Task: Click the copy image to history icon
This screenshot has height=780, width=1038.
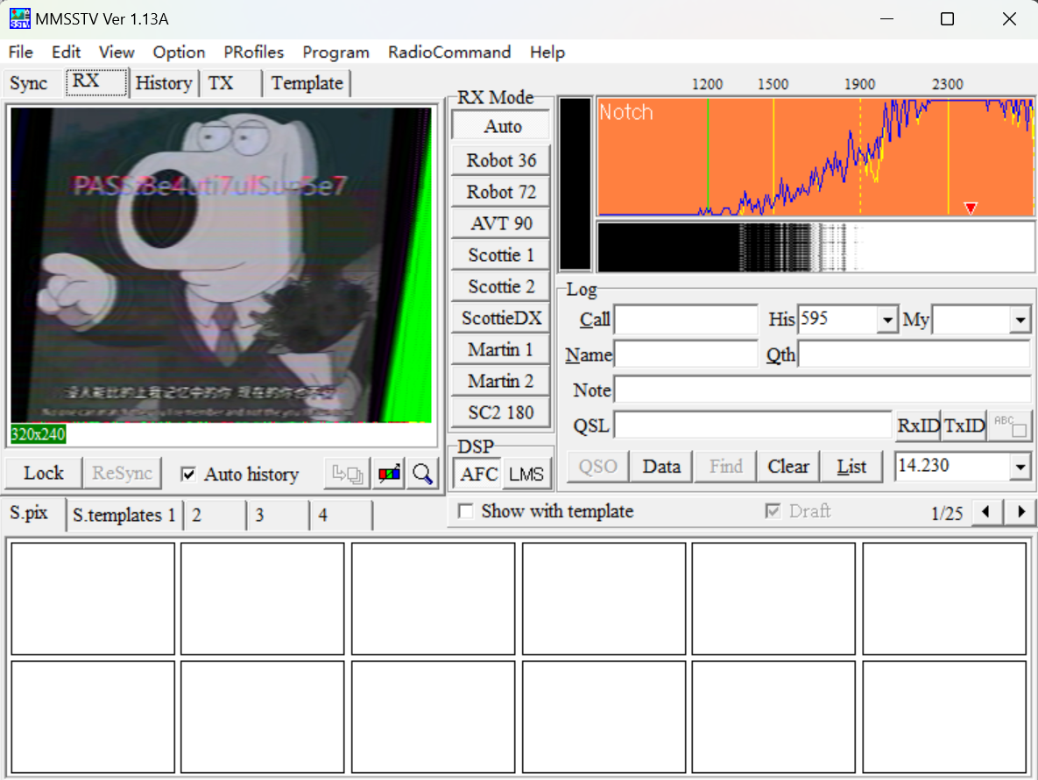Action: tap(347, 474)
